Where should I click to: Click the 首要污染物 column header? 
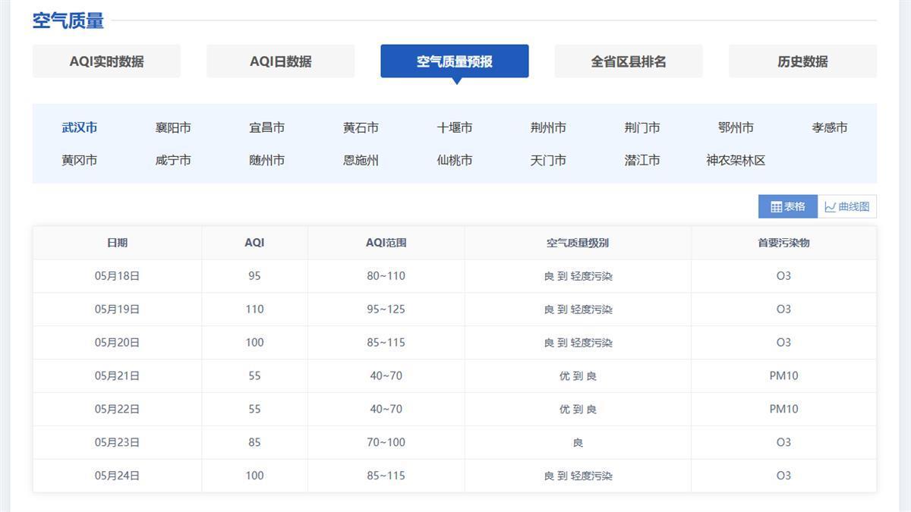pyautogui.click(x=783, y=243)
